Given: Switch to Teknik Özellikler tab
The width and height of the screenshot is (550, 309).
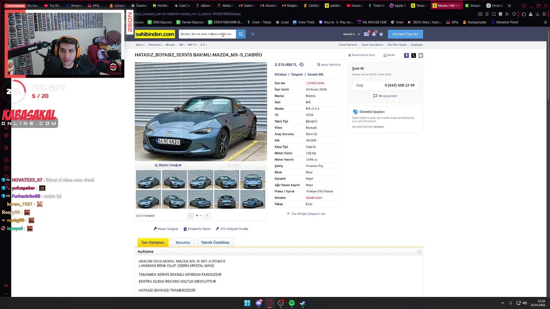Looking at the screenshot, I should (215, 242).
